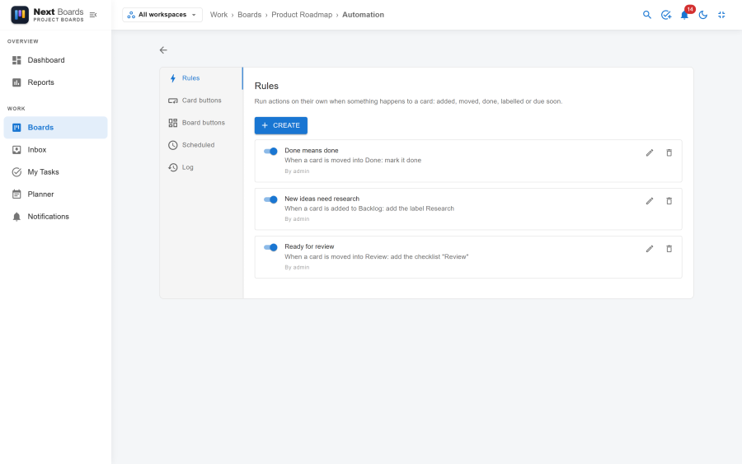
Task: Create a new rule
Action: 281,125
